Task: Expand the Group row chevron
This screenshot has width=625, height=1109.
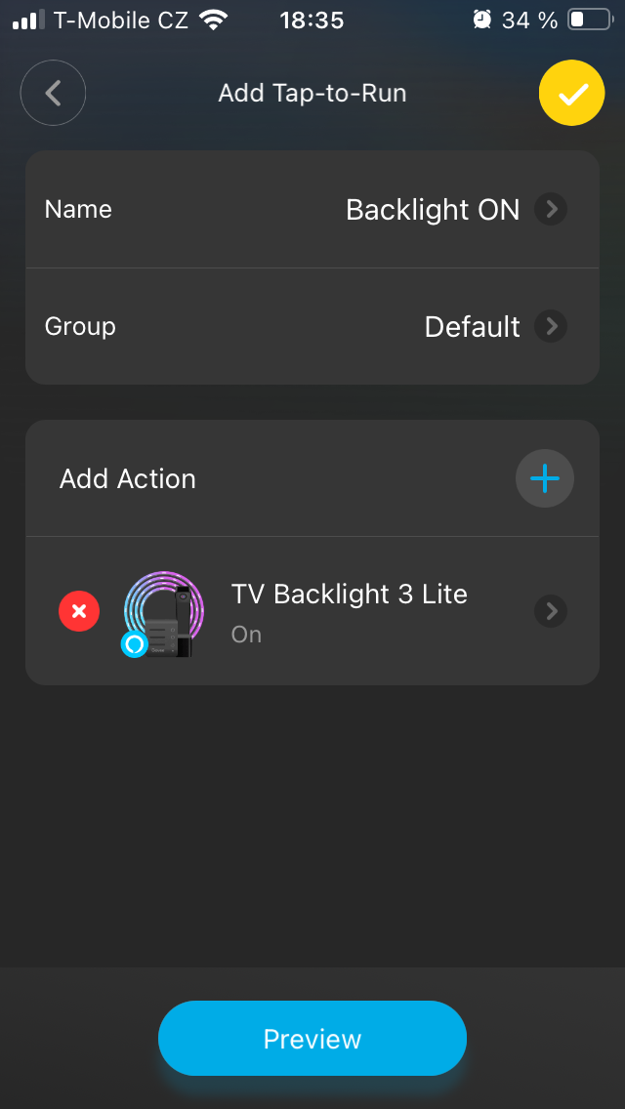Action: pyautogui.click(x=551, y=326)
